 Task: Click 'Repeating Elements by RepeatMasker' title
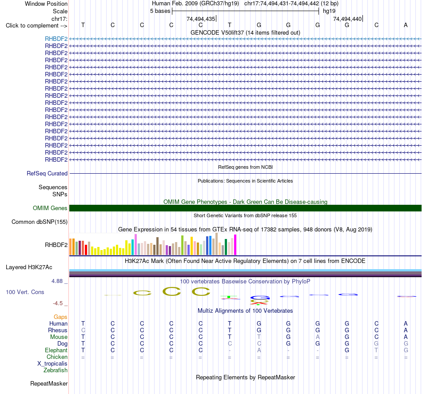(x=245, y=377)
